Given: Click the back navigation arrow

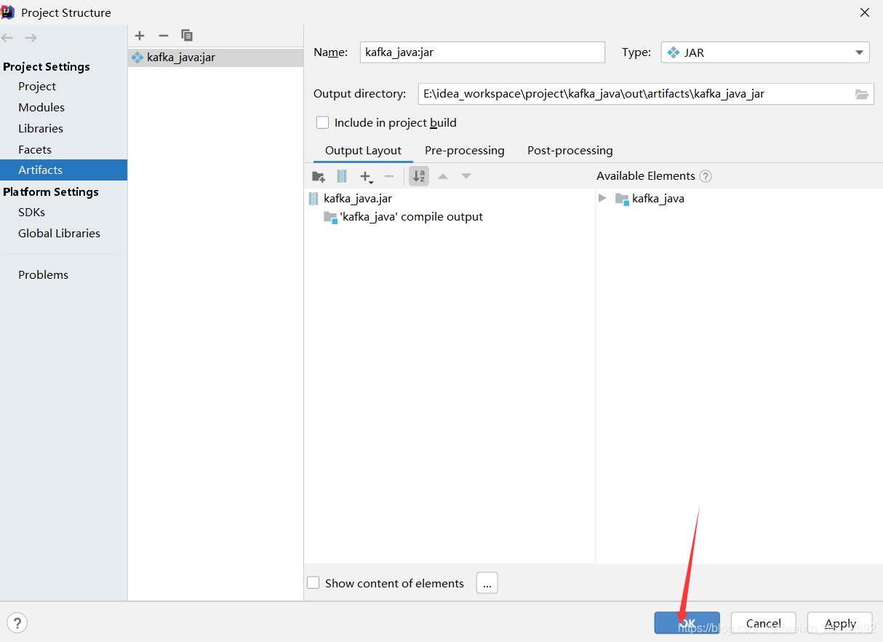Looking at the screenshot, I should click(7, 38).
